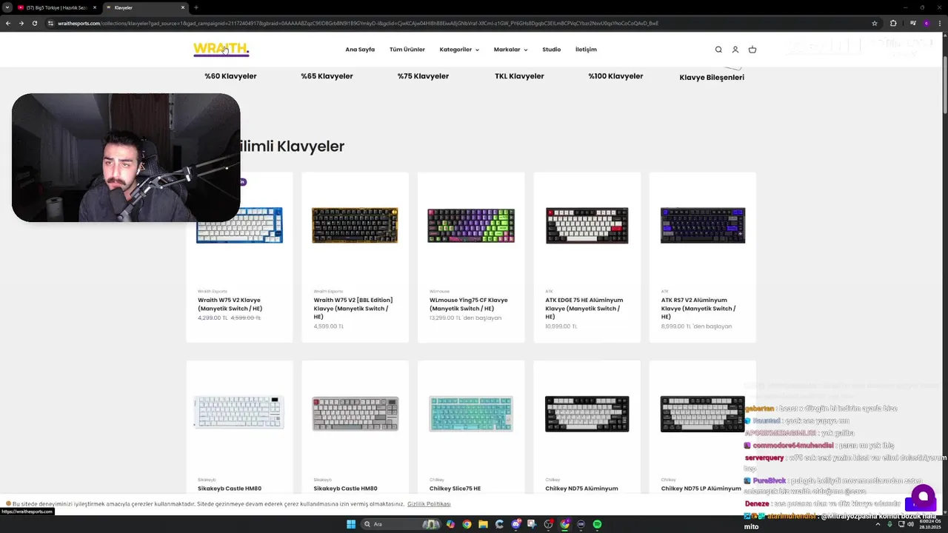Open Spotify from the taskbar
Image resolution: width=948 pixels, height=533 pixels.
pyautogui.click(x=597, y=524)
